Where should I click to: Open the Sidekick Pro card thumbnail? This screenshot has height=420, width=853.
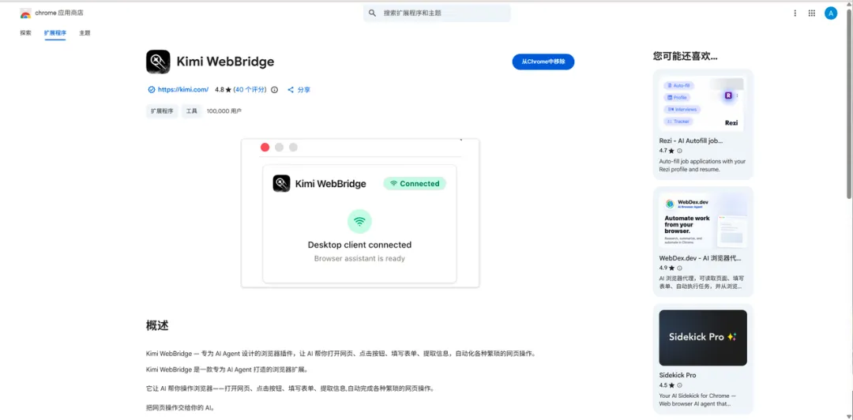(703, 338)
